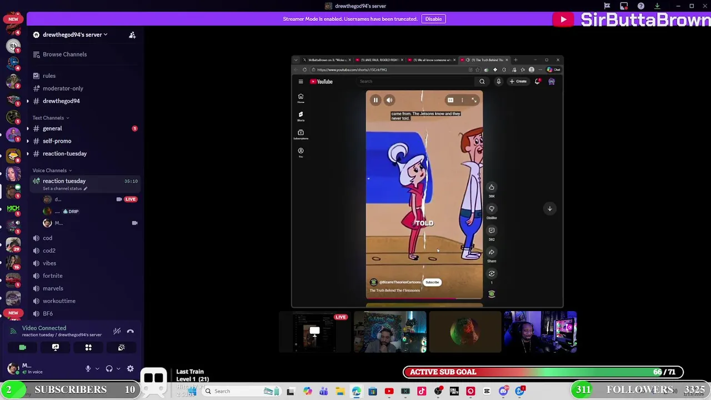
Task: Click the LIVE badge on the streaming user
Action: (131, 199)
